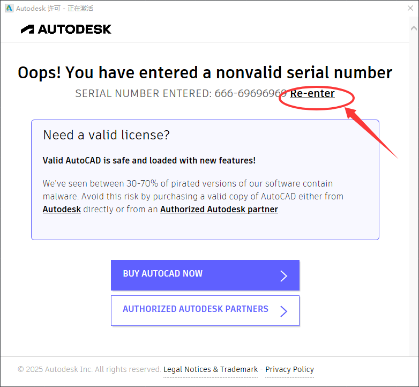
Task: Click the "Need a valid license?" heading
Action: coord(106,135)
